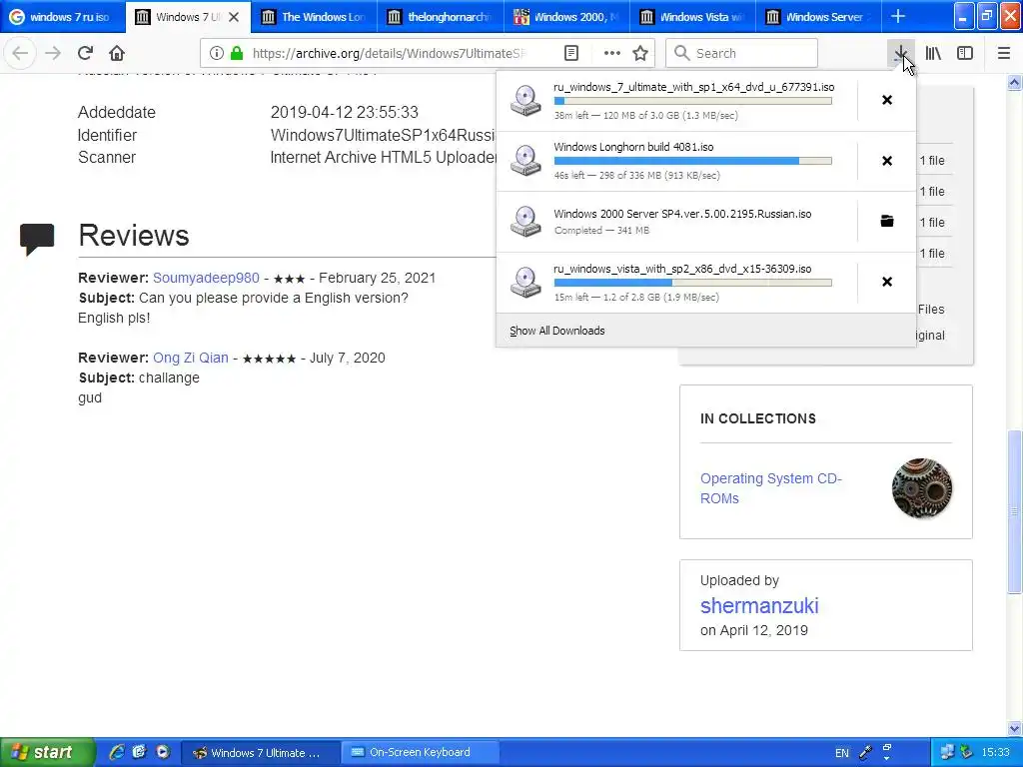The width and height of the screenshot is (1023, 767).
Task: Open reviewer Ong Zi Qian profile
Action: [x=191, y=359]
